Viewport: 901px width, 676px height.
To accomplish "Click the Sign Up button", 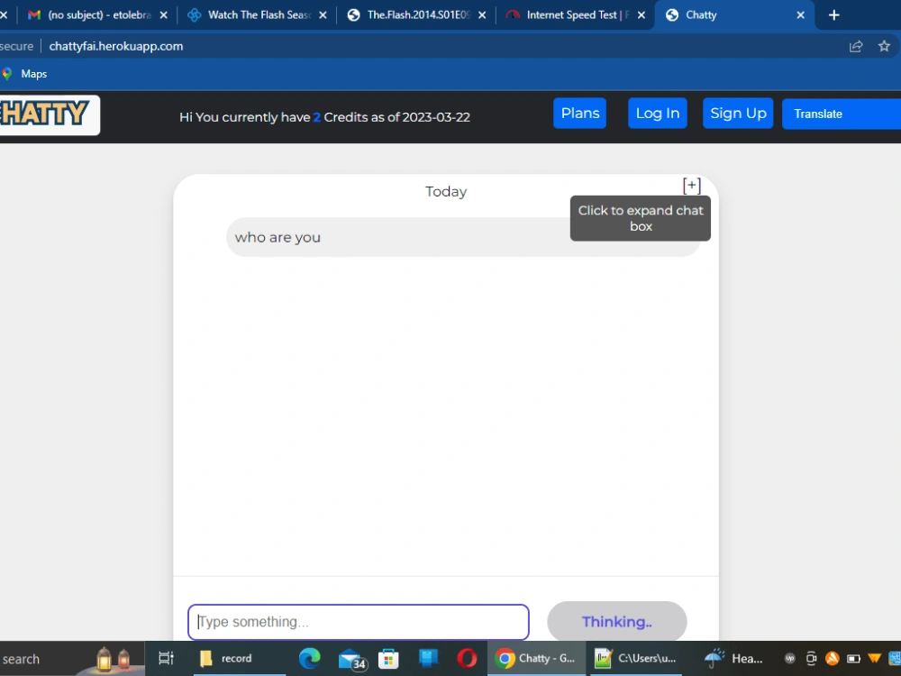I will pos(738,114).
